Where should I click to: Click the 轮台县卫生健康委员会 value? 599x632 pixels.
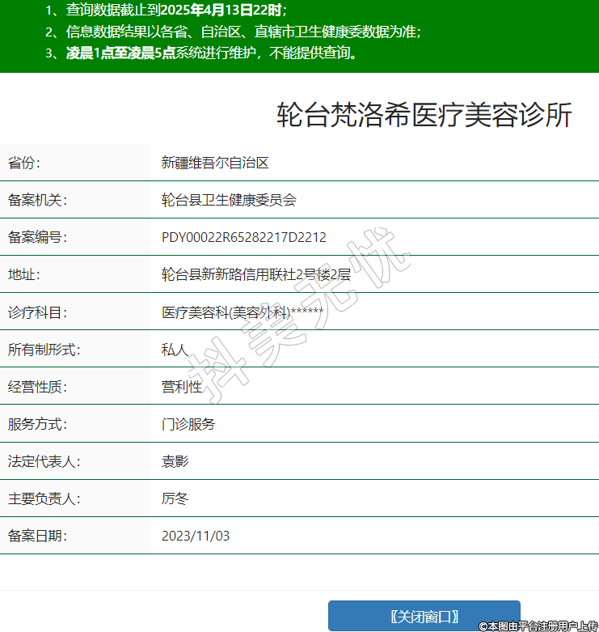[x=229, y=200]
